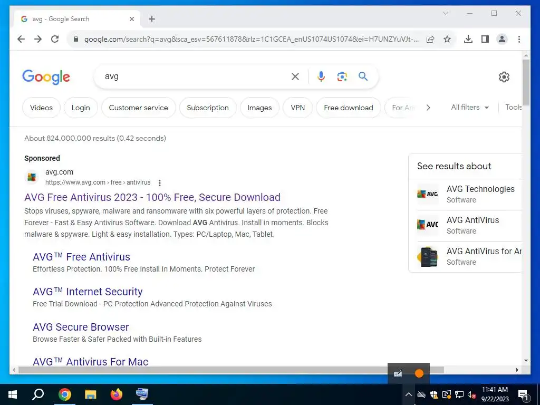
Task: Open Windows taskbar search
Action: click(x=38, y=394)
